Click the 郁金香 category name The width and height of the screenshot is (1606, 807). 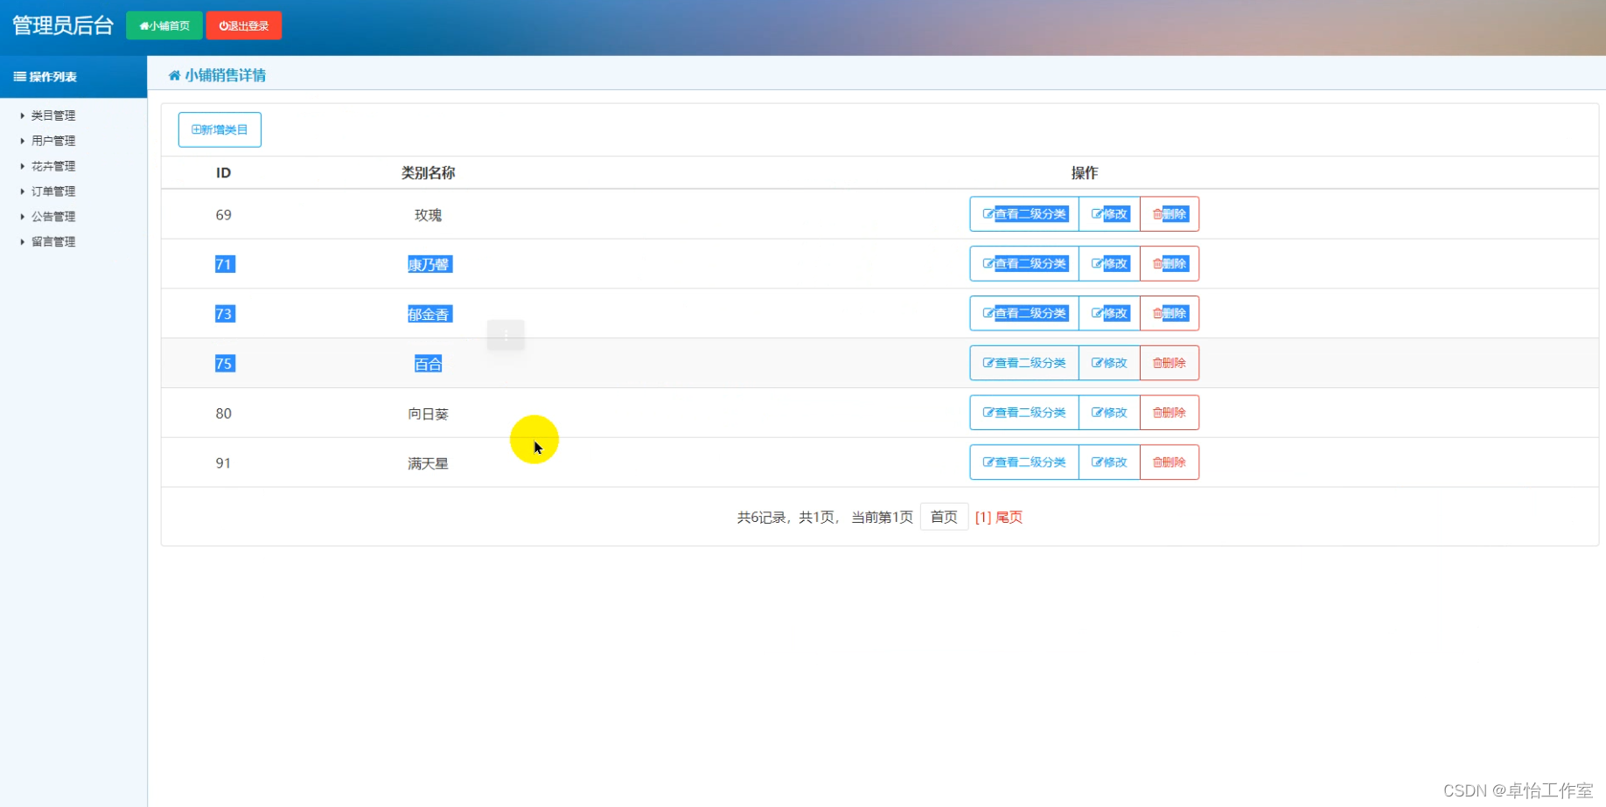(429, 314)
